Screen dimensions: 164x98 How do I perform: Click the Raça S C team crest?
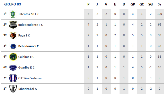pyautogui.click(x=13, y=35)
